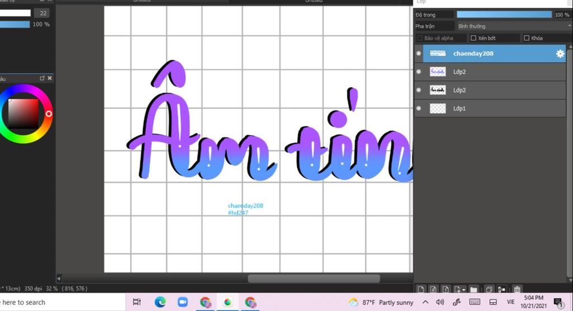Switch the VIE input language
Viewport: 573px width, 311px height.
coord(510,302)
